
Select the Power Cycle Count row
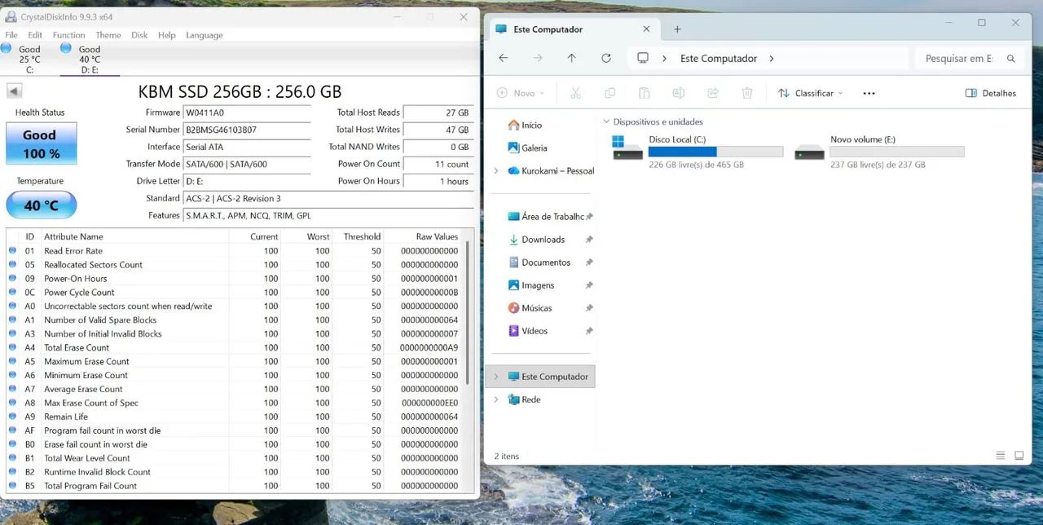pos(235,293)
